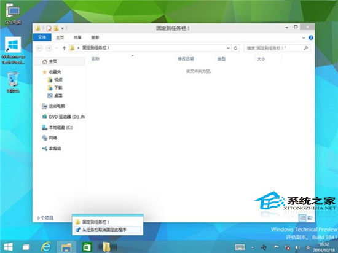Screen dimensions: 338x253
Task: Select 本地磁盘 (C:) in sidebar
Action: (x=57, y=128)
